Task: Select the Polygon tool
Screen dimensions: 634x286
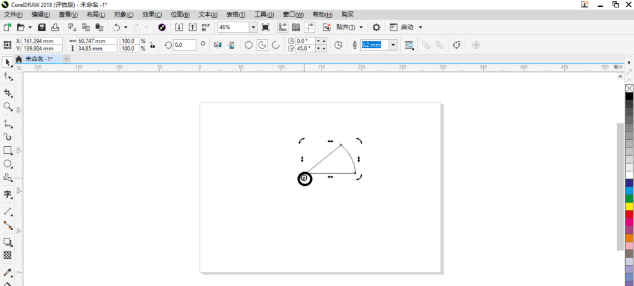Action: 7,177
